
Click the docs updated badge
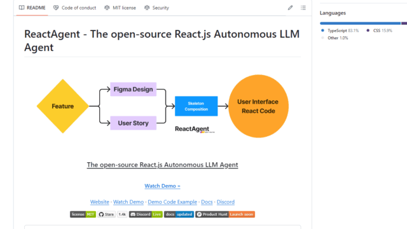[179, 214]
